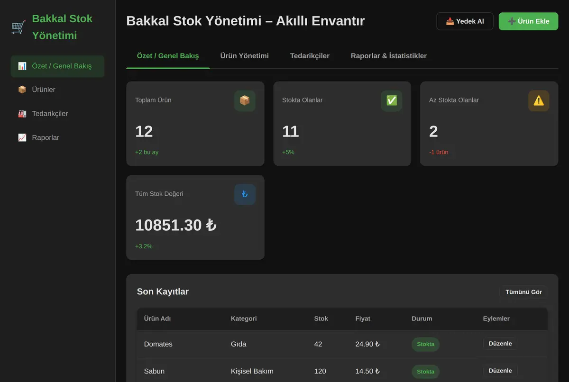Click the Bakkal Stok Yönetimi sidebar title
The width and height of the screenshot is (569, 382).
tap(62, 27)
